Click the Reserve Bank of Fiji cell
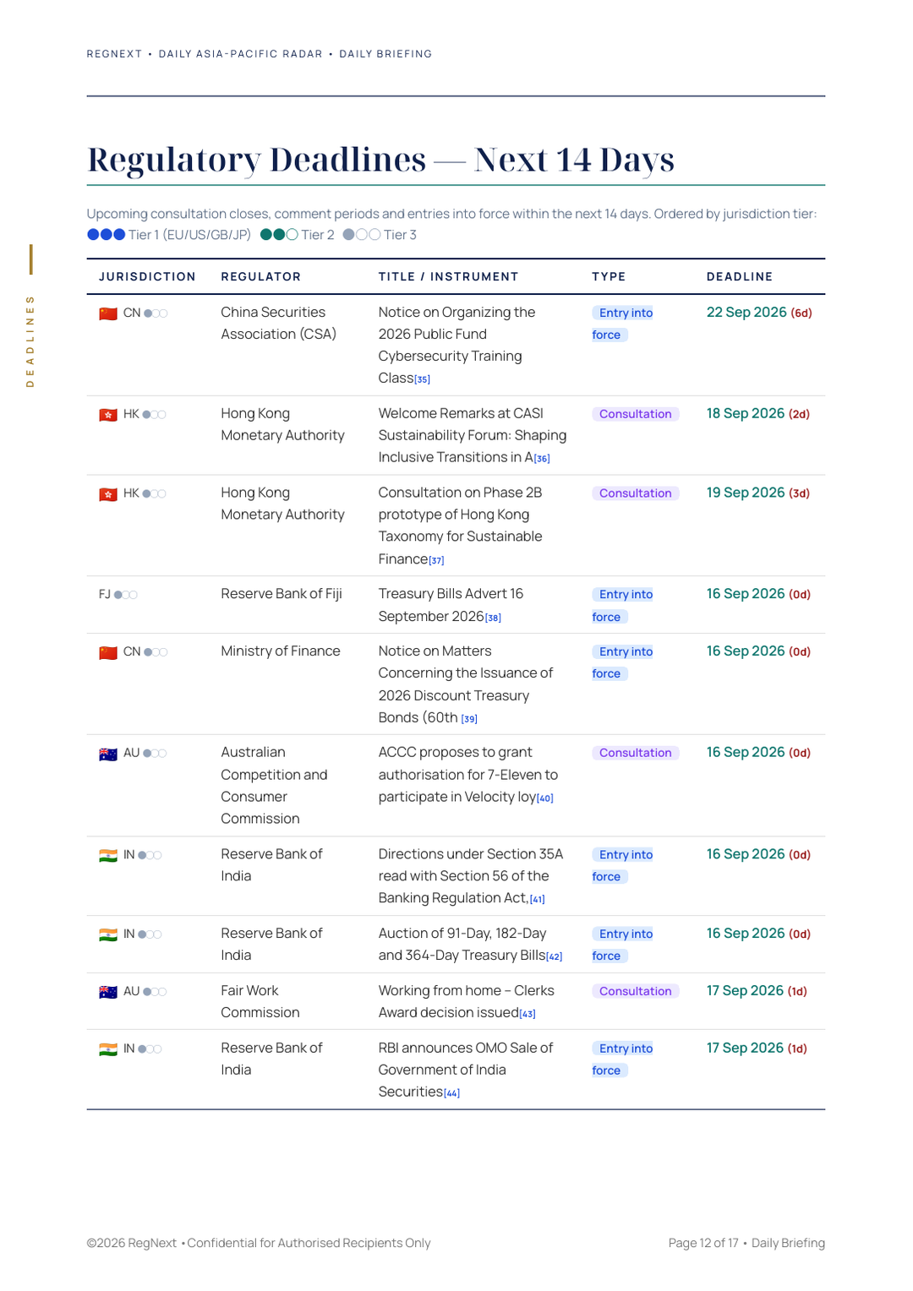 click(282, 594)
